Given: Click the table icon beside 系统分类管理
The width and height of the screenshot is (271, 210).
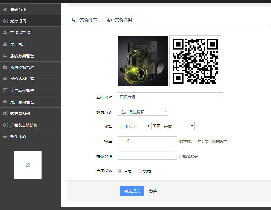Looking at the screenshot, I should 5,56.
